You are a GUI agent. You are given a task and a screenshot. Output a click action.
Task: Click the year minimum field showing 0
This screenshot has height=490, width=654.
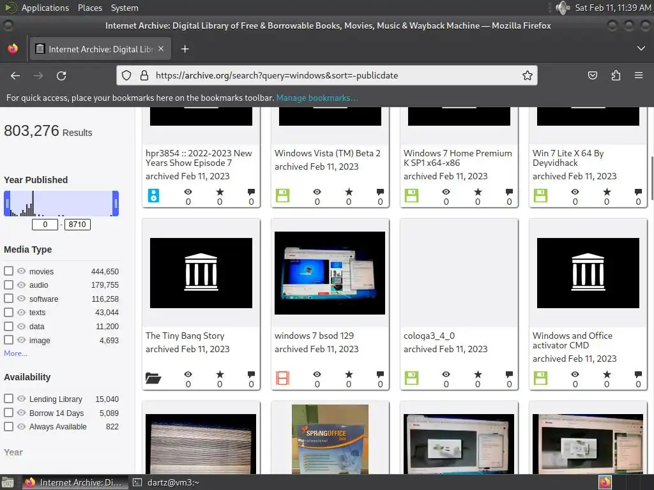tap(45, 224)
